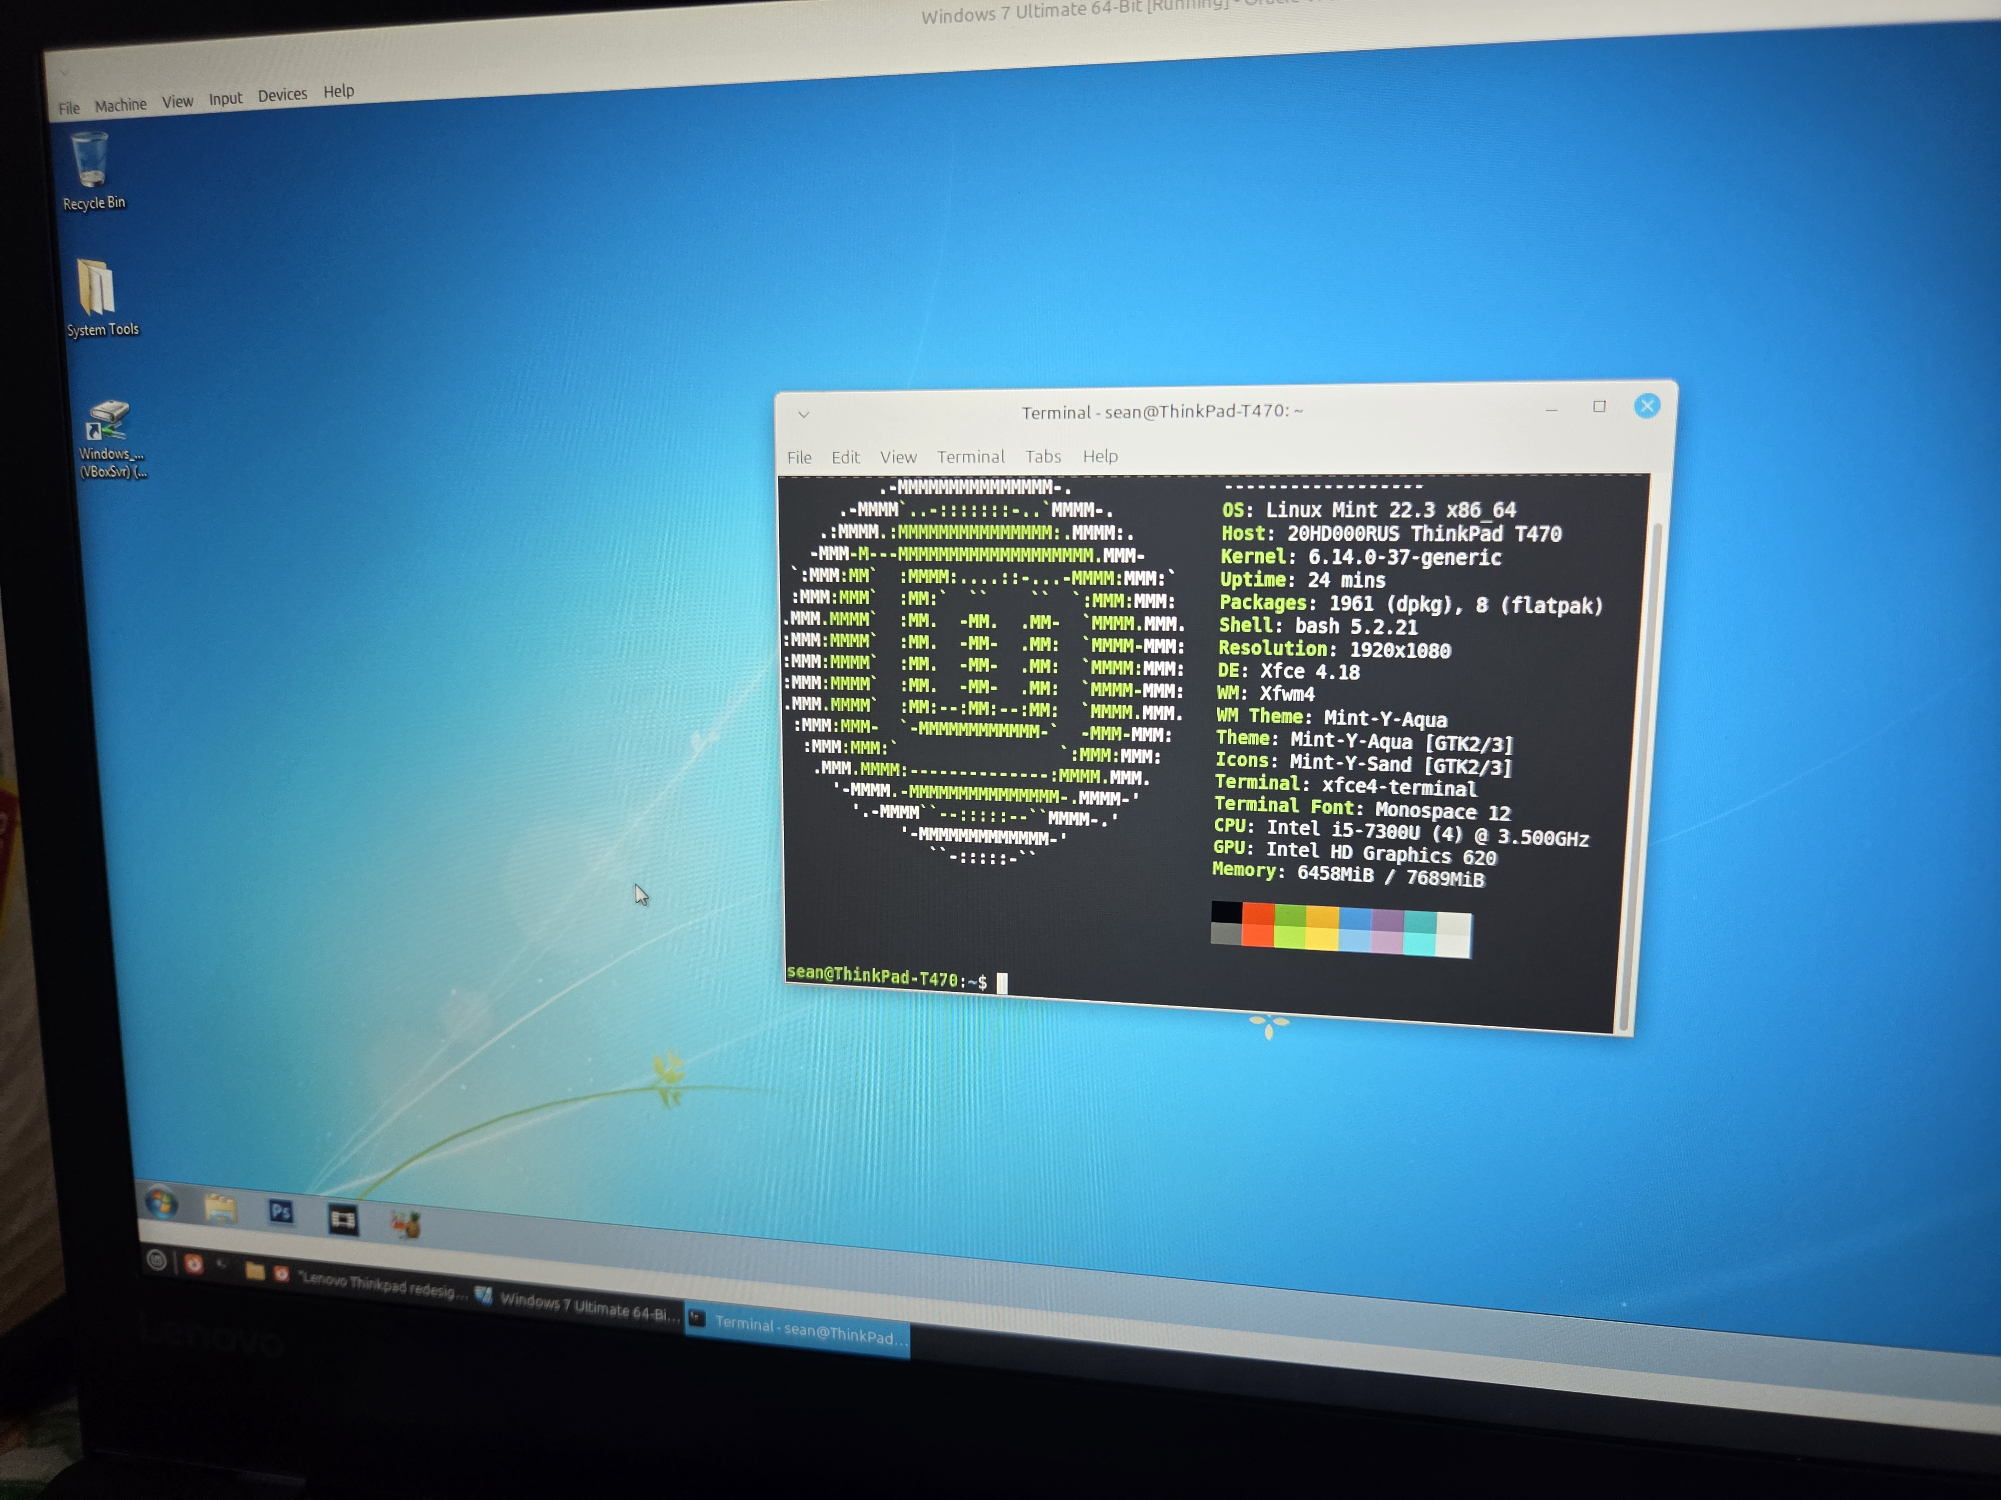2001x1500 pixels.
Task: Open the VirtualBox File menu
Action: [x=69, y=108]
